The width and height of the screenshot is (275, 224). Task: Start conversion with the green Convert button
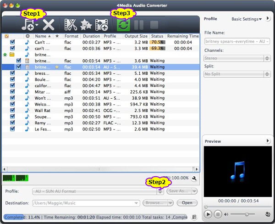123,25
